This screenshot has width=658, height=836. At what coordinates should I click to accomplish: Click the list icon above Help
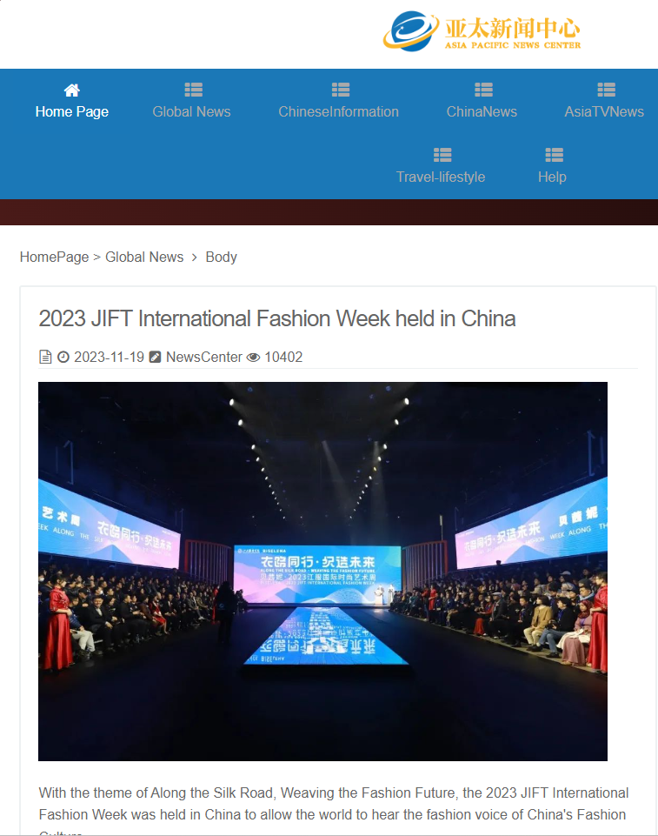(554, 155)
